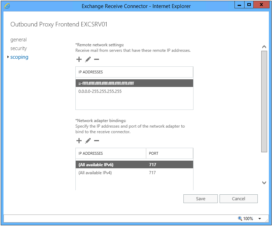Click the Internet Explorer logo in title bar
Image resolution: width=272 pixels, height=226 pixels.
tap(7, 6)
